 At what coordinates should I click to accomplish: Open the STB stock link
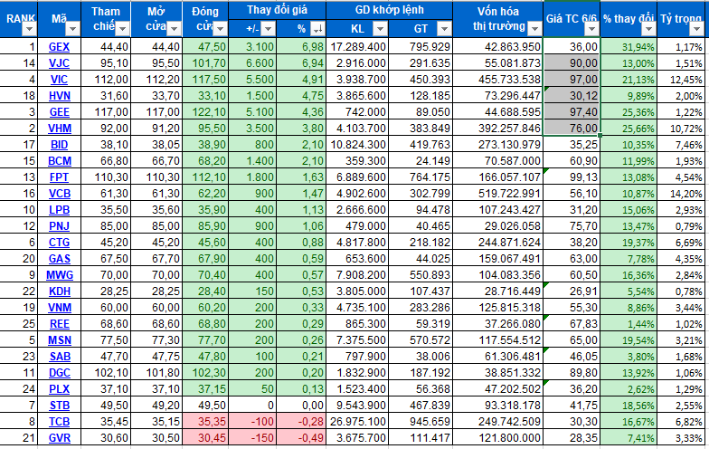tap(60, 406)
